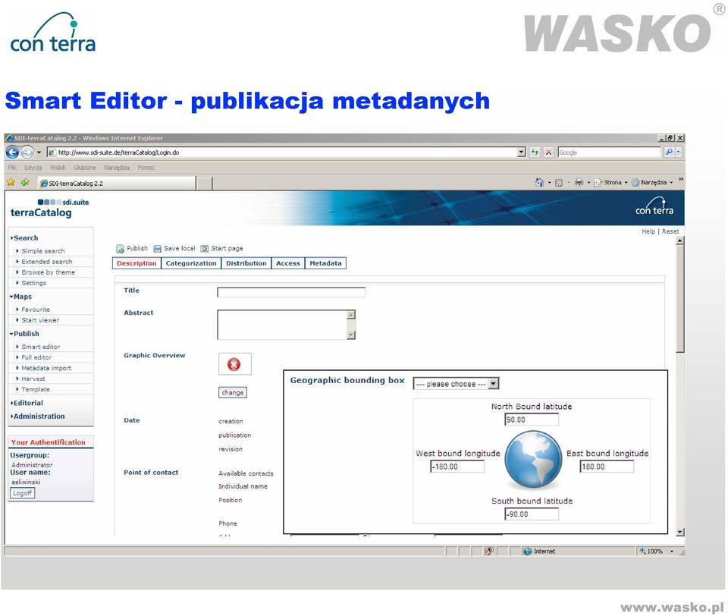Switch to the Categorization tab
Viewport: 728px width, 616px height.
(191, 263)
